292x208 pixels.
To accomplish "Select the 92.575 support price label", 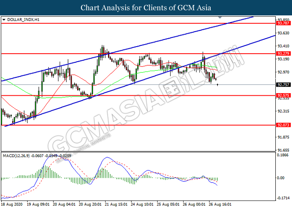I will [x=283, y=95].
